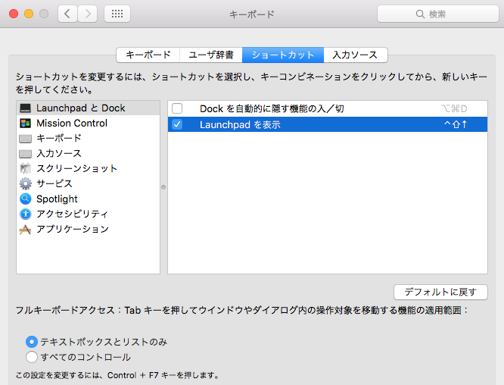Go forward with the right arrow button
The height and width of the screenshot is (385, 504).
88,14
